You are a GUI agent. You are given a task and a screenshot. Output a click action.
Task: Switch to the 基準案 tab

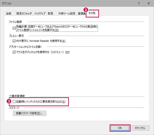click(82, 13)
